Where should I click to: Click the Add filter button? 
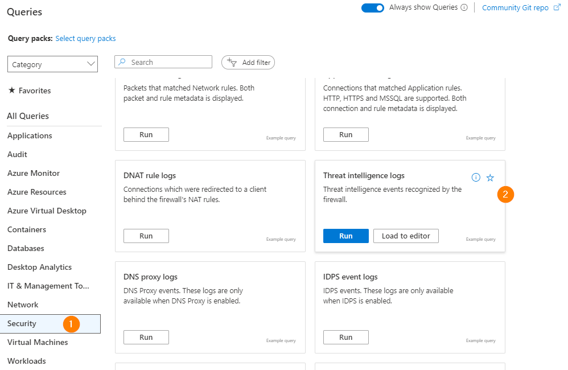(x=248, y=63)
